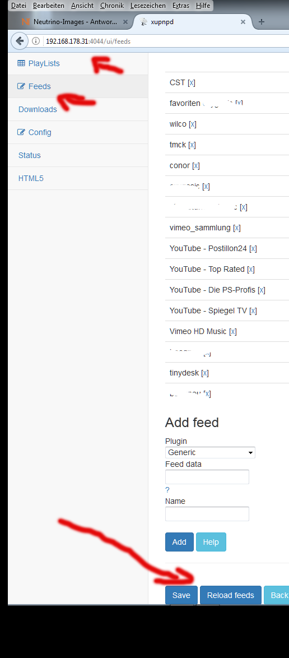Remove the tmck feed via [x]

pyautogui.click(x=192, y=145)
